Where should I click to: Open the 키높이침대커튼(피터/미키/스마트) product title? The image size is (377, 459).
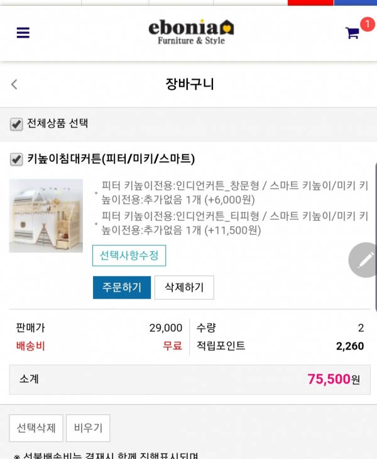pyautogui.click(x=111, y=159)
